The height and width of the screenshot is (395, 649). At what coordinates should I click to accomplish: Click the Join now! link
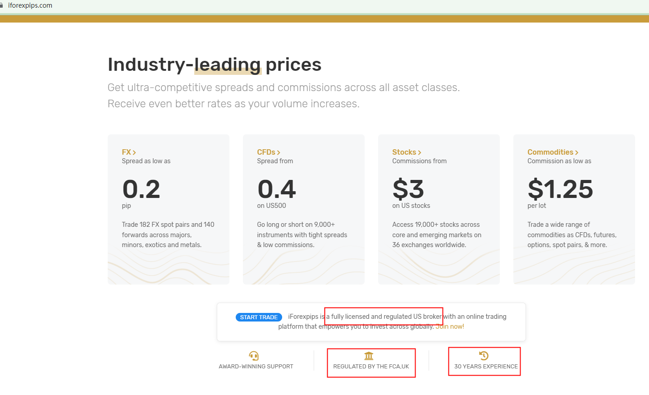(450, 326)
